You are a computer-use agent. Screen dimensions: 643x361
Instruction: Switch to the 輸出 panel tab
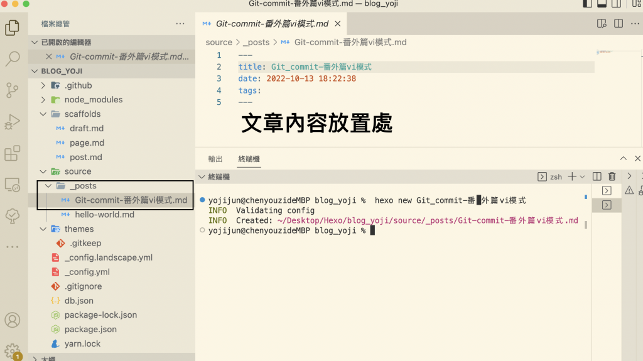click(x=215, y=159)
